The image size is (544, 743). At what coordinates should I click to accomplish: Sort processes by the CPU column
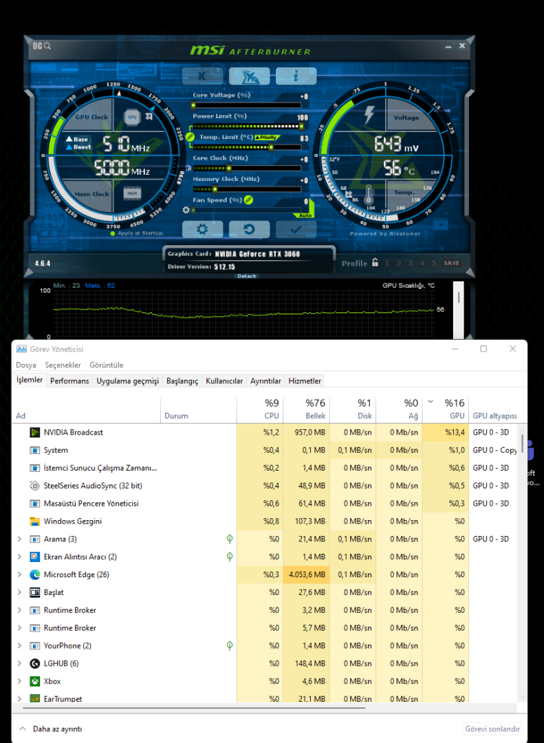(260, 409)
